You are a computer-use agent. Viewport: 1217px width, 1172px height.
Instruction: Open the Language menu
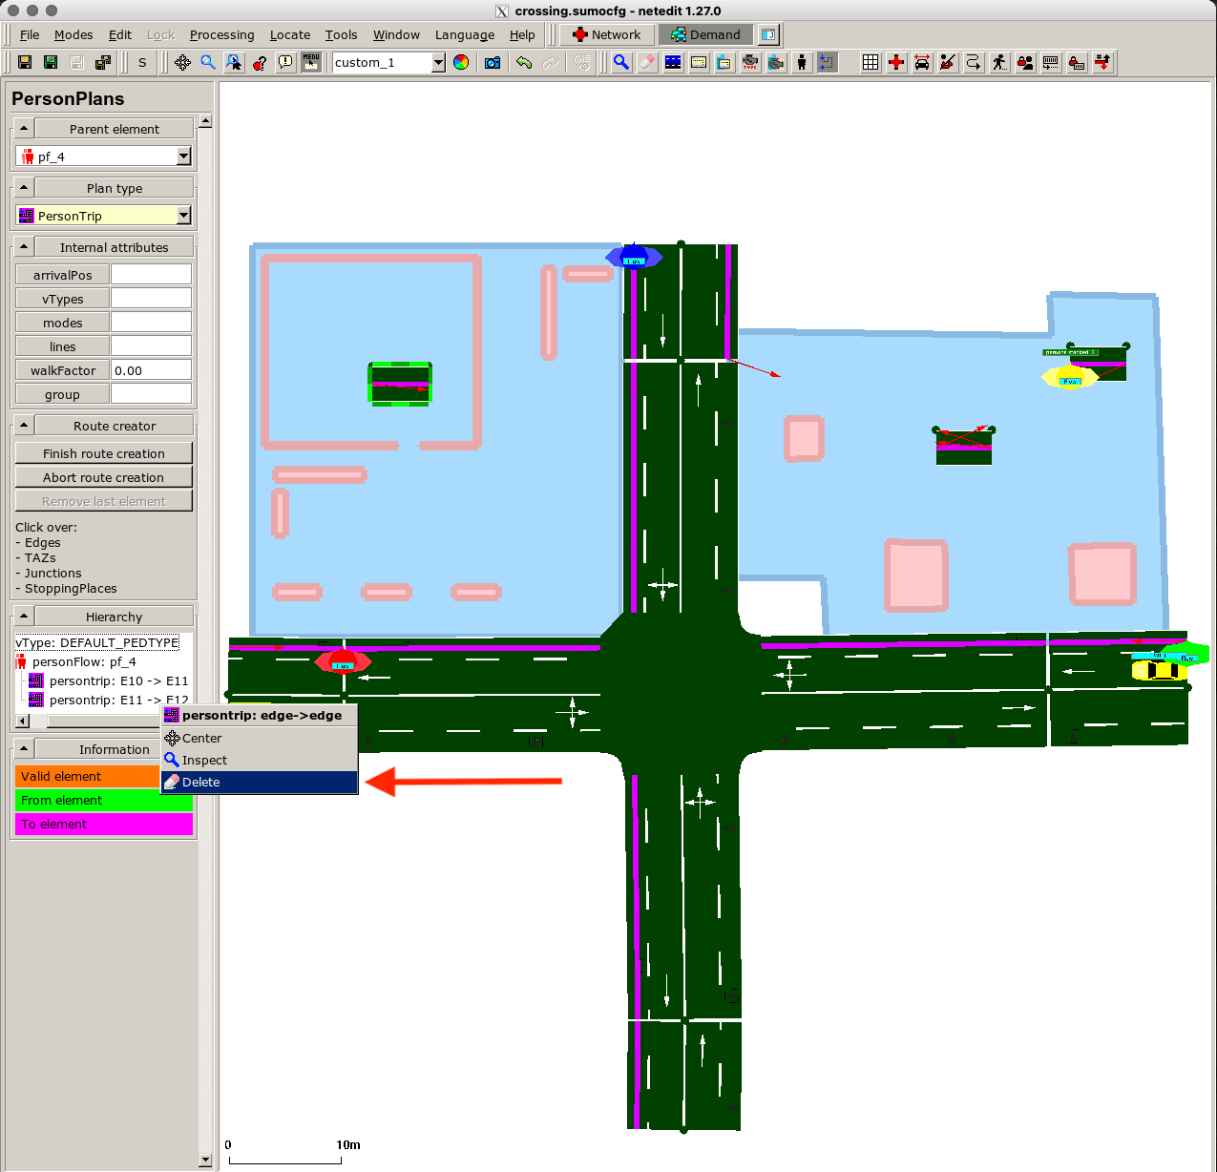pyautogui.click(x=465, y=34)
